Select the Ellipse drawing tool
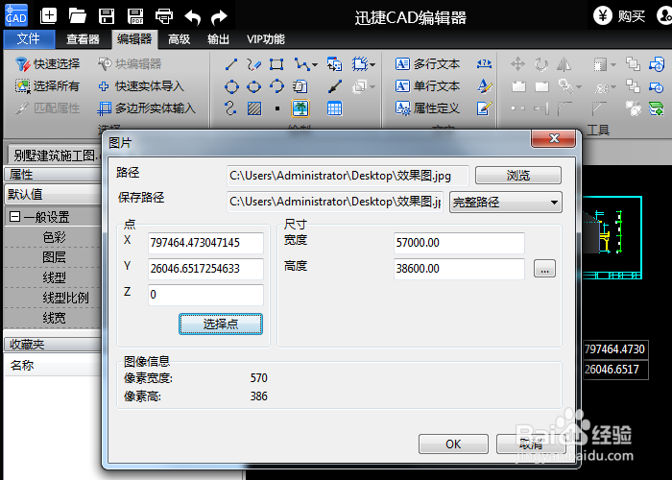Screen dimensions: 672x480 click(x=253, y=87)
